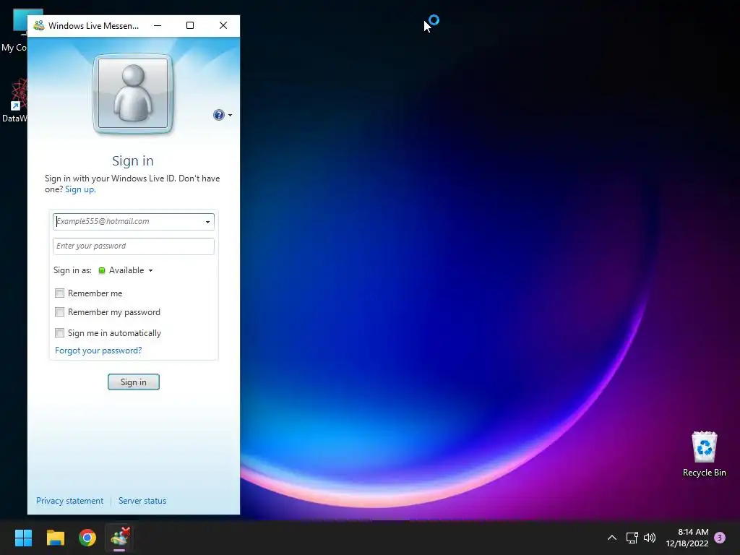Open the Forgot your password link
The image size is (740, 555).
pyautogui.click(x=98, y=350)
